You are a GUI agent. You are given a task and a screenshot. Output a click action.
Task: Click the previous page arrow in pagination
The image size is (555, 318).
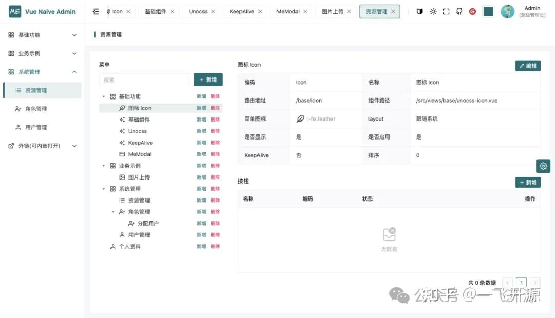[x=507, y=283]
